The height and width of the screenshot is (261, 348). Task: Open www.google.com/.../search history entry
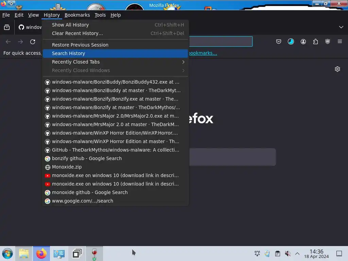click(116, 201)
